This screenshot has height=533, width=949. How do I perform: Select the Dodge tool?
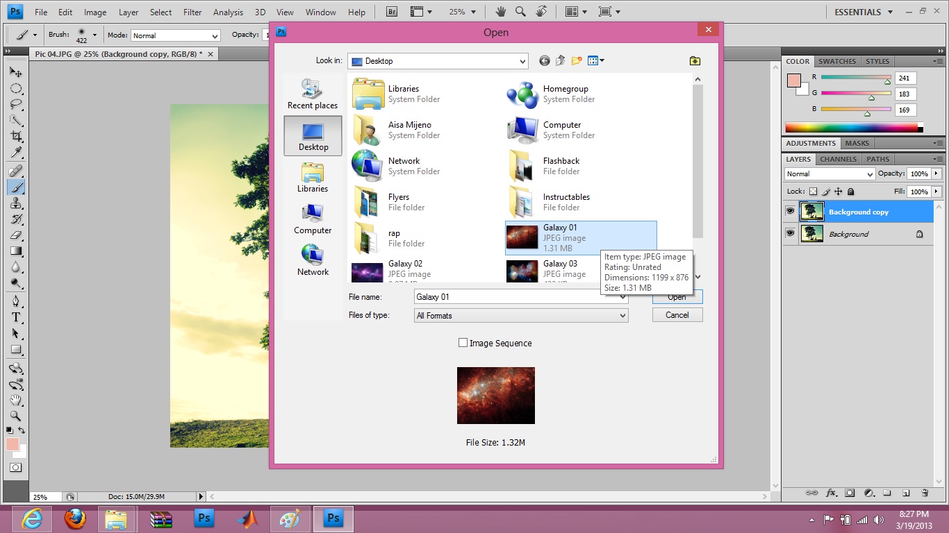coord(16,283)
